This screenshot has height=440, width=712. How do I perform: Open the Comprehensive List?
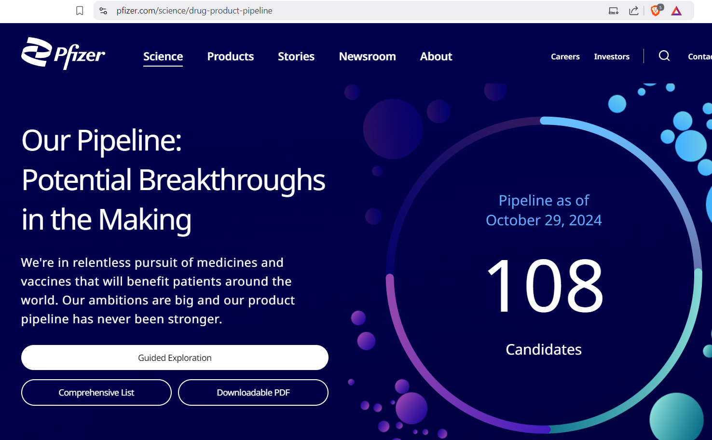96,393
